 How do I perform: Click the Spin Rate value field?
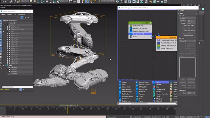click(x=191, y=21)
